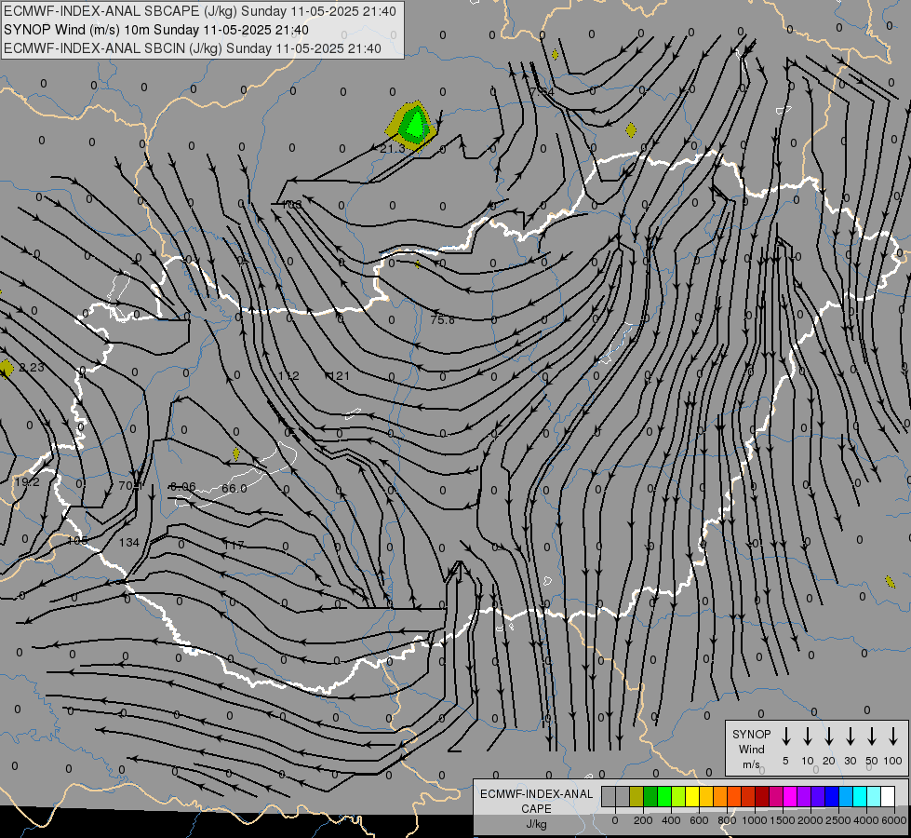Click the 20 m/s wind arrow in legend
The image size is (911, 838).
coord(829,736)
